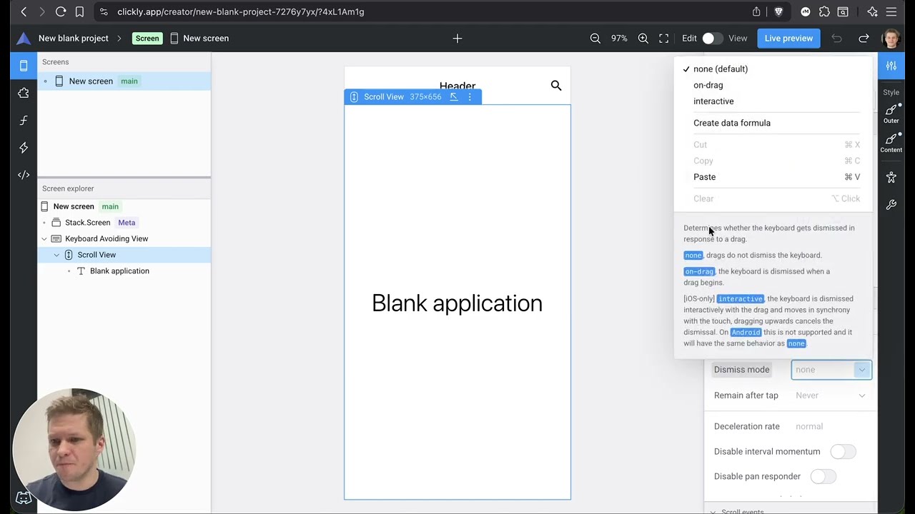Screen dimensions: 915x514
Task: Open the properties sliders tab
Action: click(x=891, y=66)
